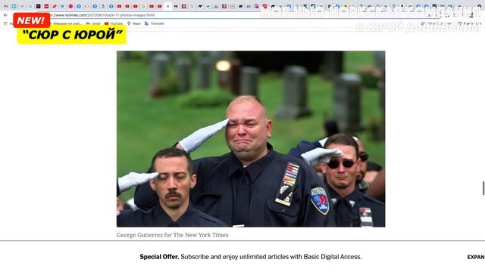
Task: Click the saluting firefighters photo
Action: pyautogui.click(x=251, y=139)
